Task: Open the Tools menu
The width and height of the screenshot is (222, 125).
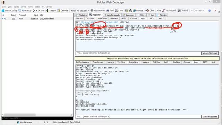Action: [x=24, y=7]
